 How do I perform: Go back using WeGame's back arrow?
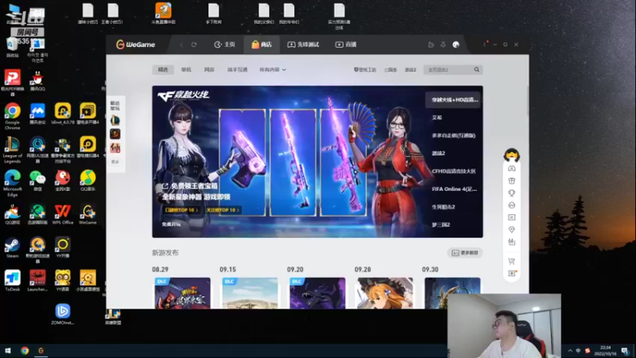[x=181, y=45]
